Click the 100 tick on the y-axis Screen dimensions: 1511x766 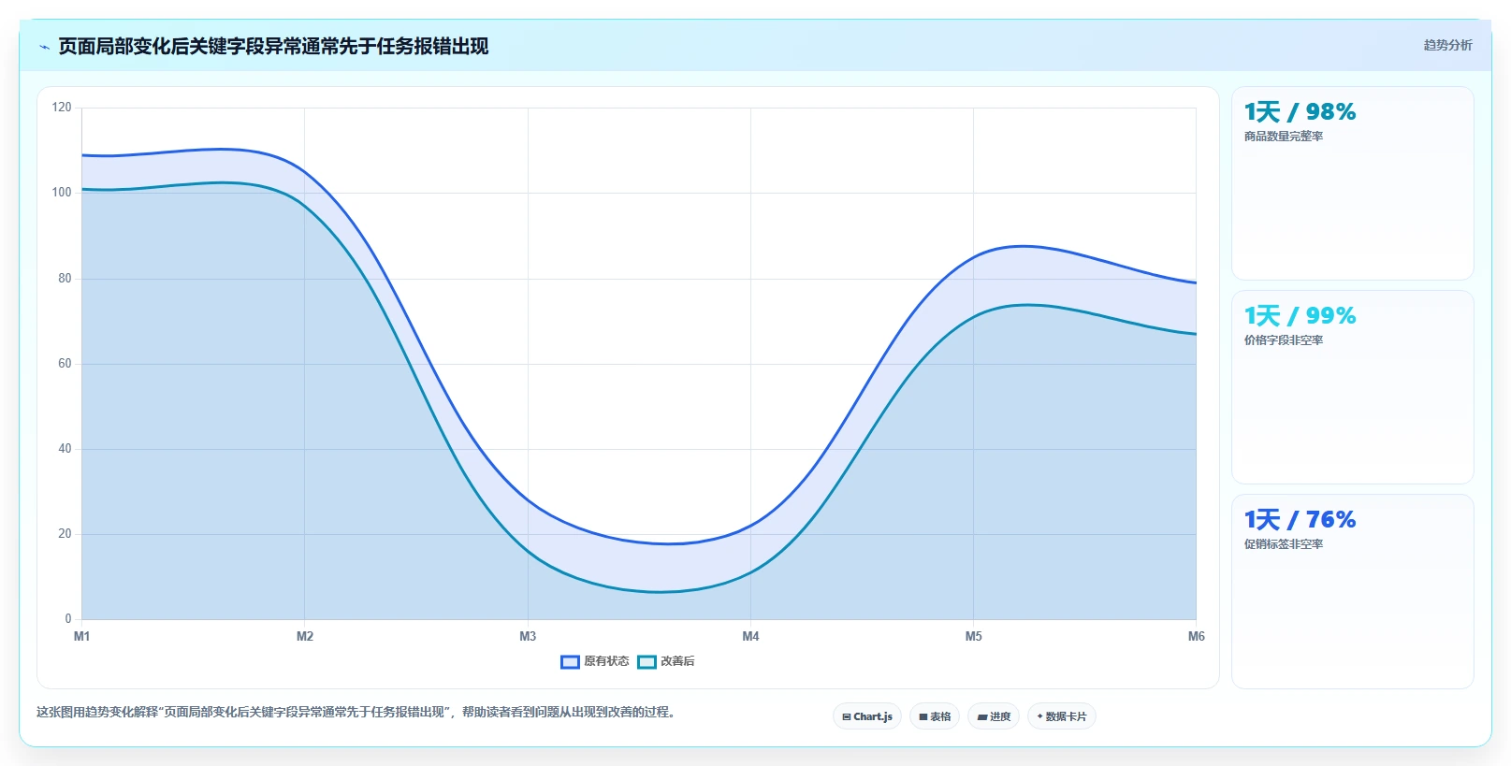click(x=62, y=192)
